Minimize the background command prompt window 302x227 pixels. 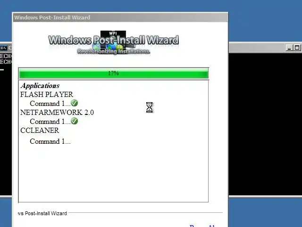289,48
